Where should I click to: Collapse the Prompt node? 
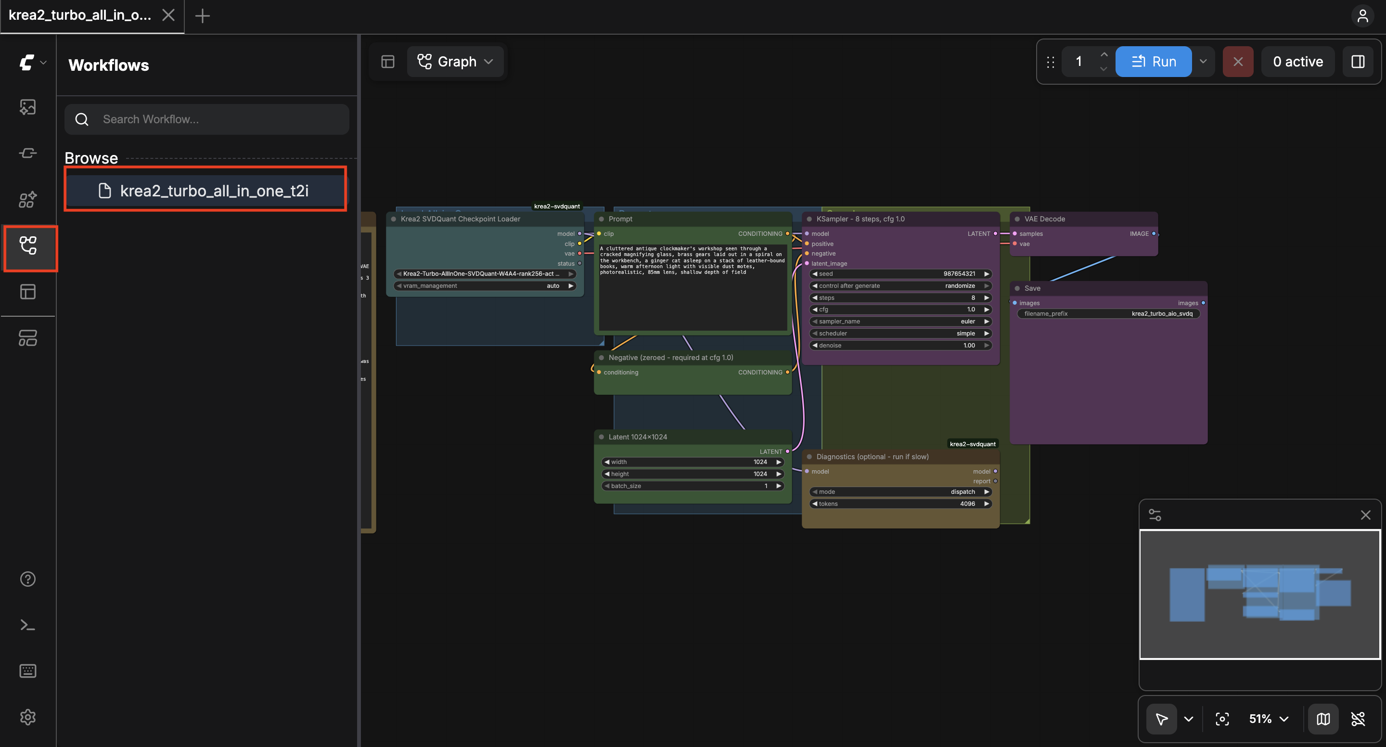602,219
